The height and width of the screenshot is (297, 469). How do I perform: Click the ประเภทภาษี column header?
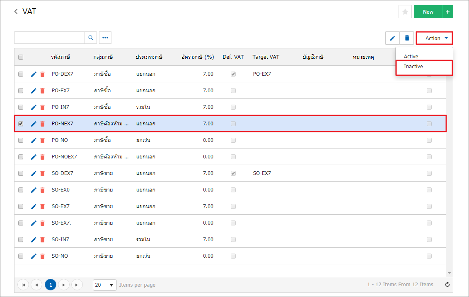149,57
